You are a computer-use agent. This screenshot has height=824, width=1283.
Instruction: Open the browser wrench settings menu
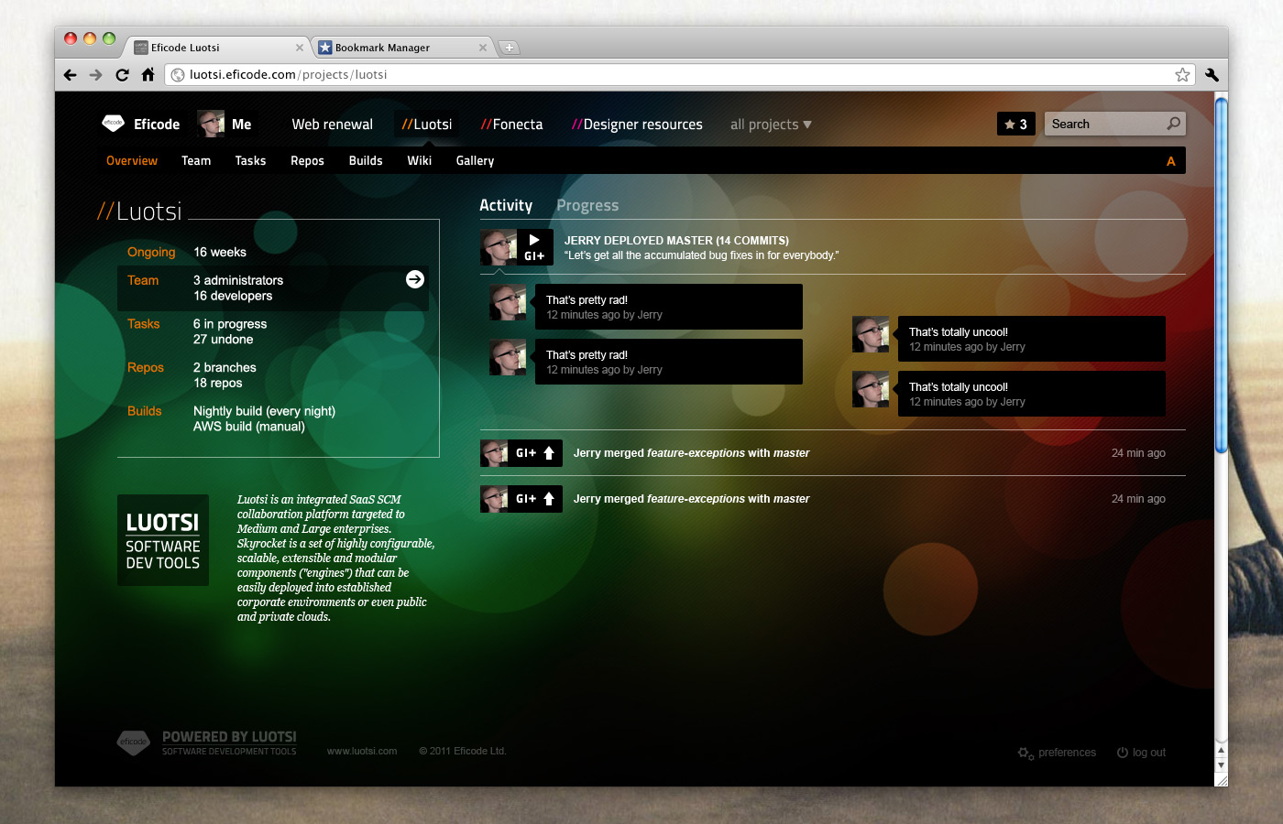[x=1212, y=75]
